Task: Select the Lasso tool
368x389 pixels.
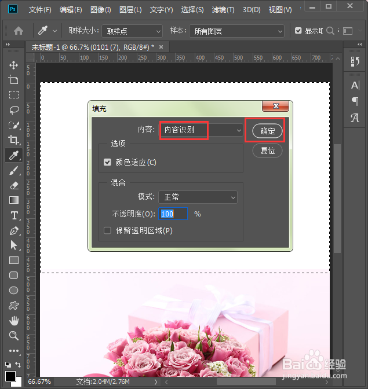Action: 14,110
